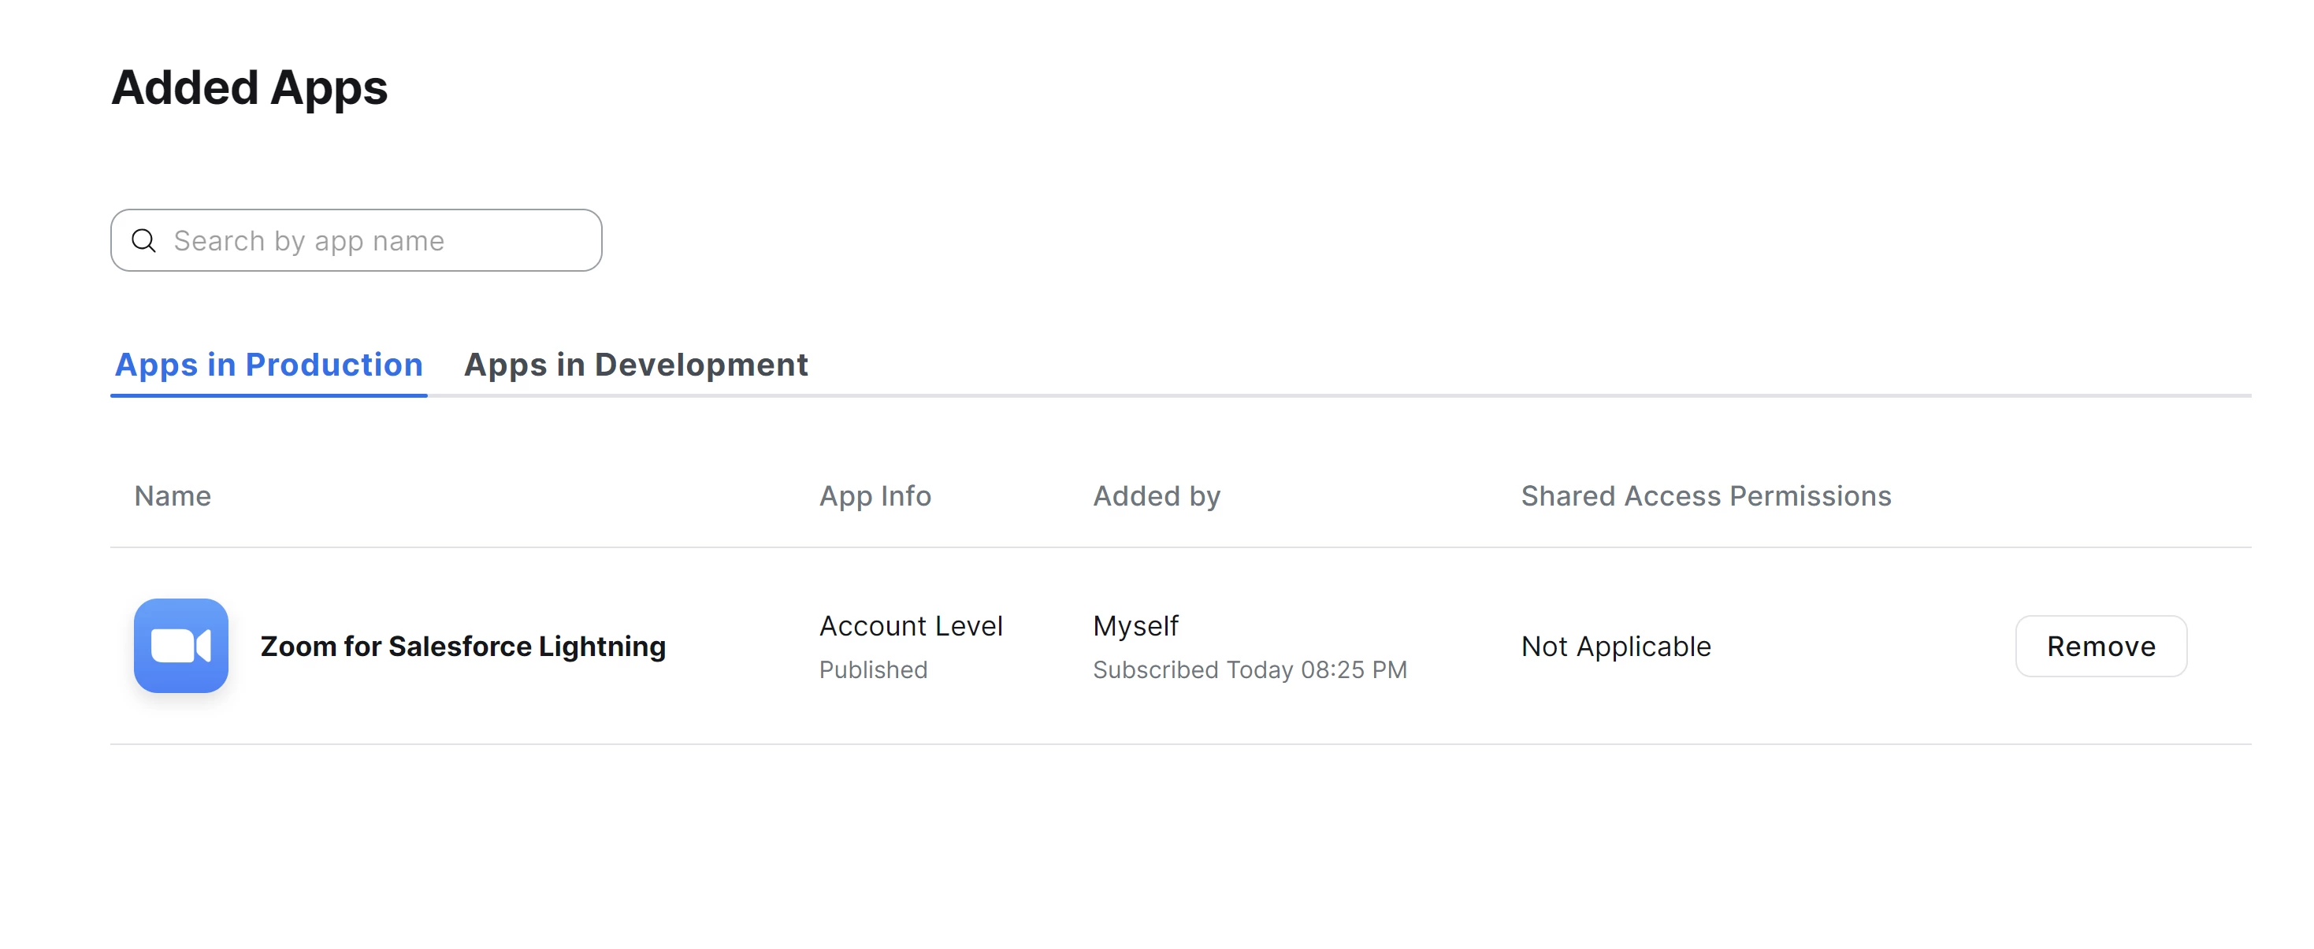Screen dimensions: 2314x949
Task: Click the Published status label
Action: [872, 669]
